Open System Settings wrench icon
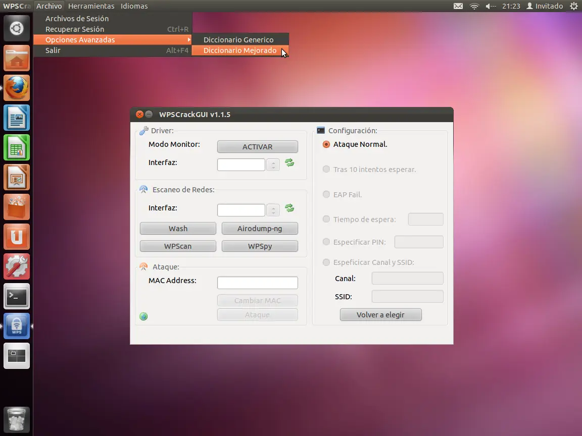Viewport: 582px width, 436px height. [x=17, y=266]
